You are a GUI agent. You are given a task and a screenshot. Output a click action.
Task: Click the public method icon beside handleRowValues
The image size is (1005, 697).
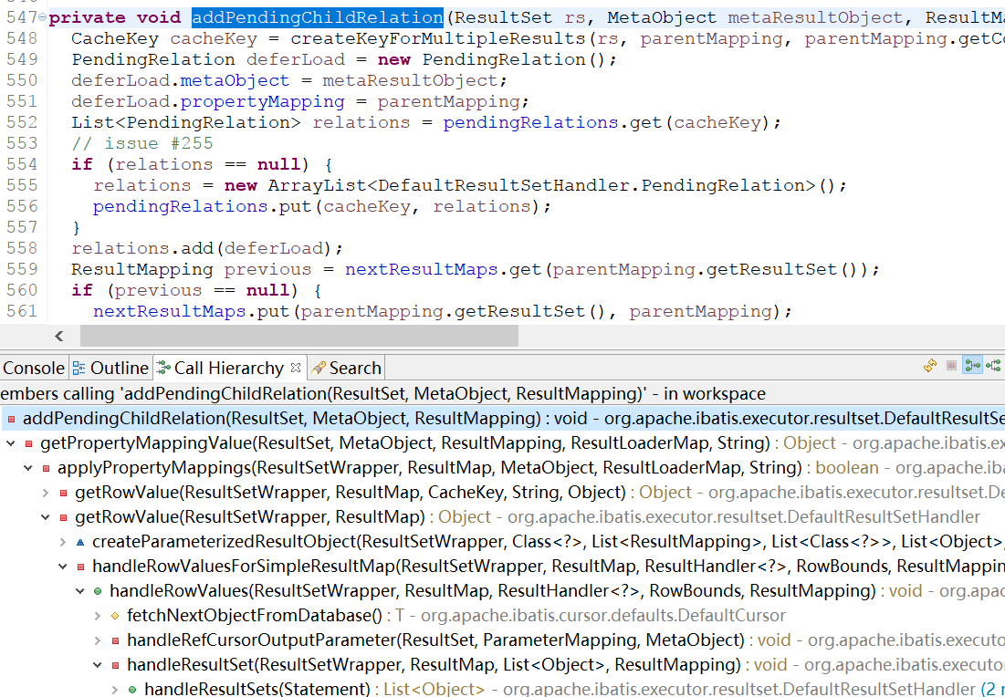tap(98, 591)
